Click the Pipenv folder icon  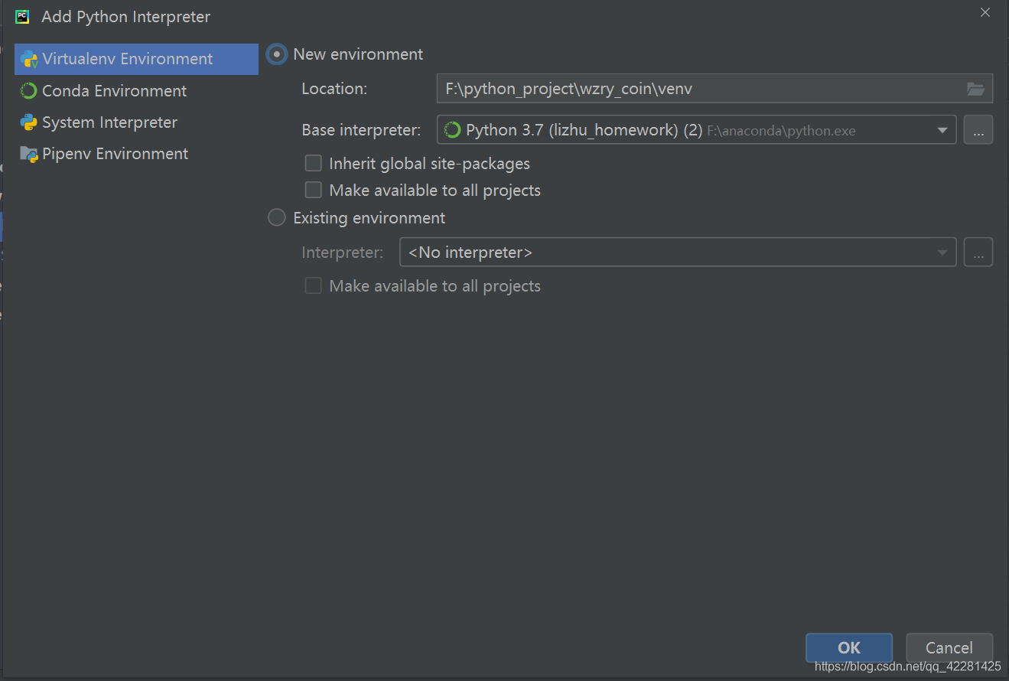coord(29,154)
